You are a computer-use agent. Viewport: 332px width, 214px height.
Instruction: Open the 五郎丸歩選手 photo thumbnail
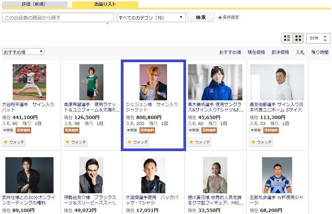(277, 175)
